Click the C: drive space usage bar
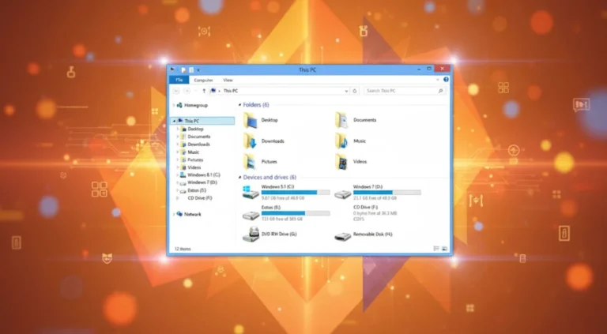The height and width of the screenshot is (334, 607). point(296,192)
